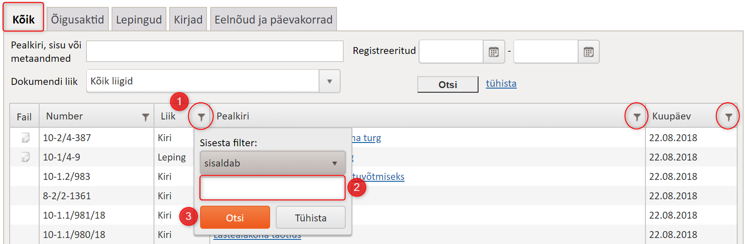This screenshot has width=745, height=244.
Task: Open filter on the Pealkiri column
Action: [637, 117]
